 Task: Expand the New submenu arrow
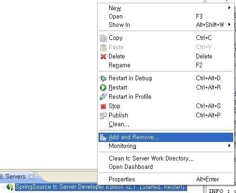(x=229, y=8)
